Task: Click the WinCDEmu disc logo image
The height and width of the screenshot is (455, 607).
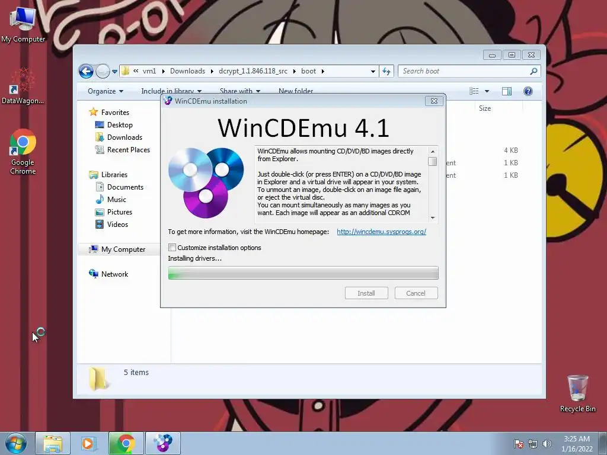Action: tap(206, 182)
